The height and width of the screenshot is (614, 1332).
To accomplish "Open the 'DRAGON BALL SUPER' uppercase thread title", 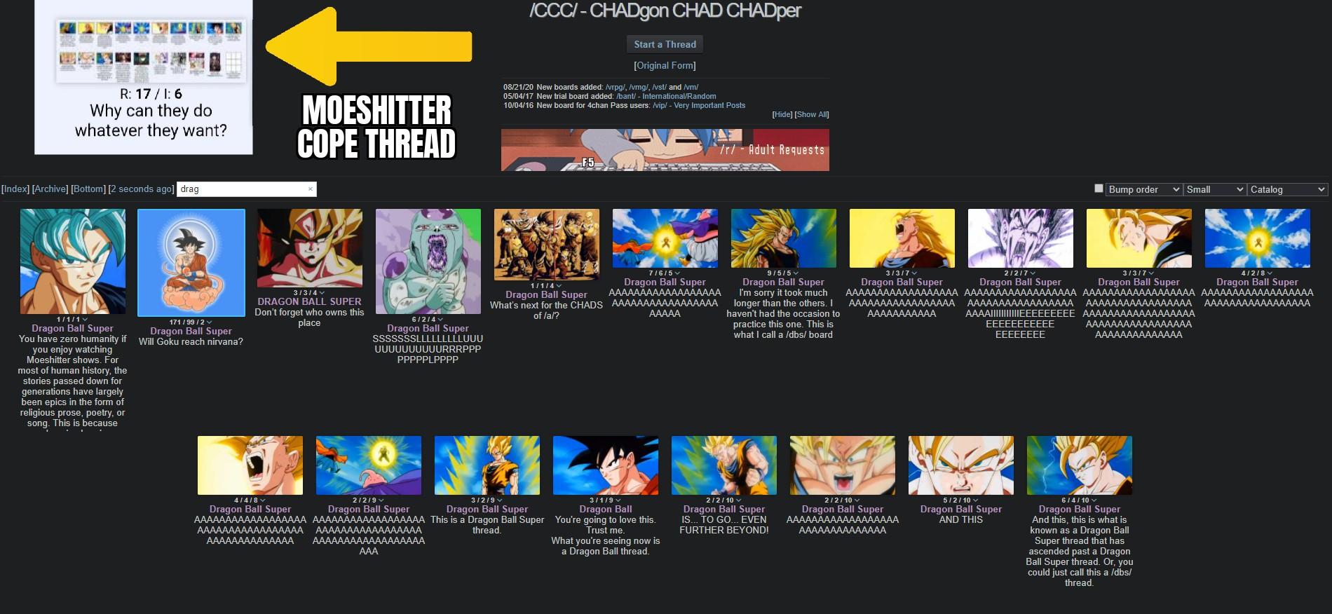I will point(310,301).
